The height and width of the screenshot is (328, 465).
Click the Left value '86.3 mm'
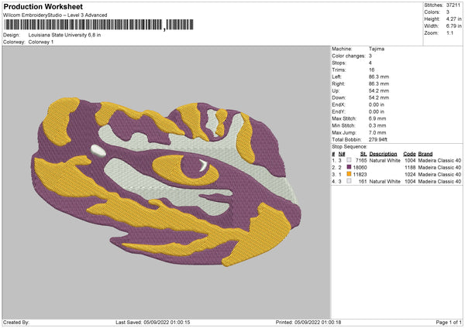[379, 77]
